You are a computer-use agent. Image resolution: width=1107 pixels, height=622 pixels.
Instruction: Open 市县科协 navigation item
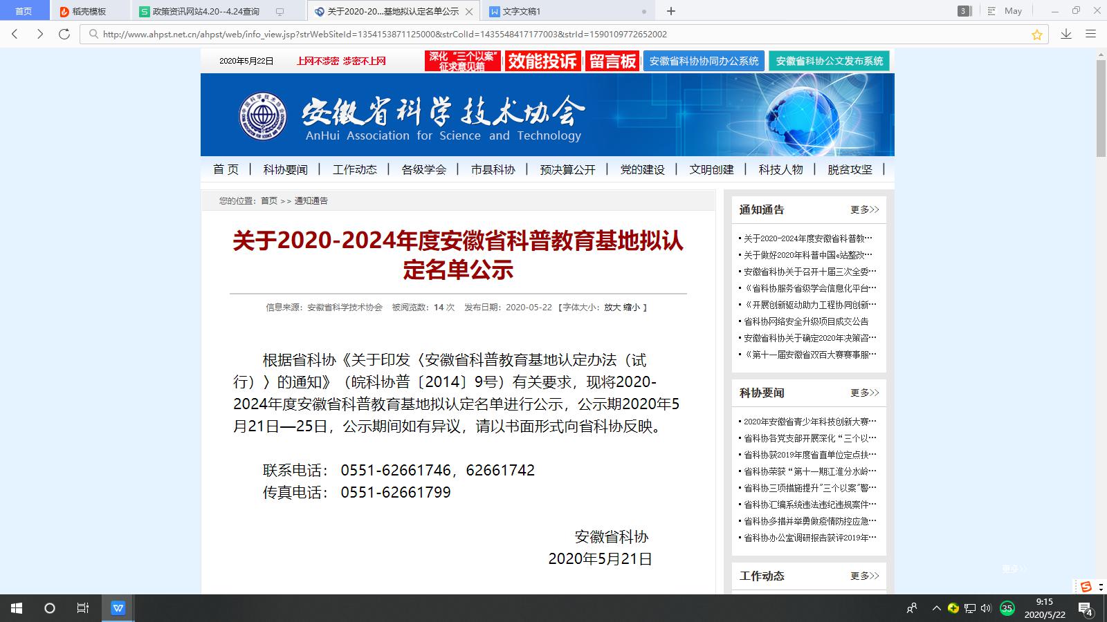(x=493, y=169)
